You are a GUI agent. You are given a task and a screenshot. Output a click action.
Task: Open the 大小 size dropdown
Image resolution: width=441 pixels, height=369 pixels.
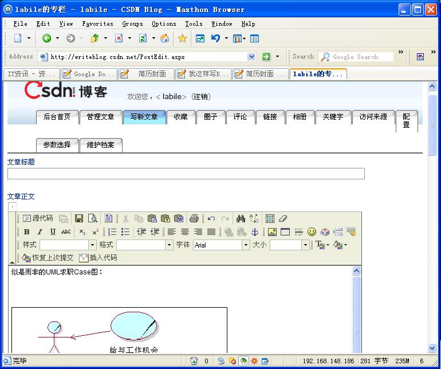pos(305,245)
